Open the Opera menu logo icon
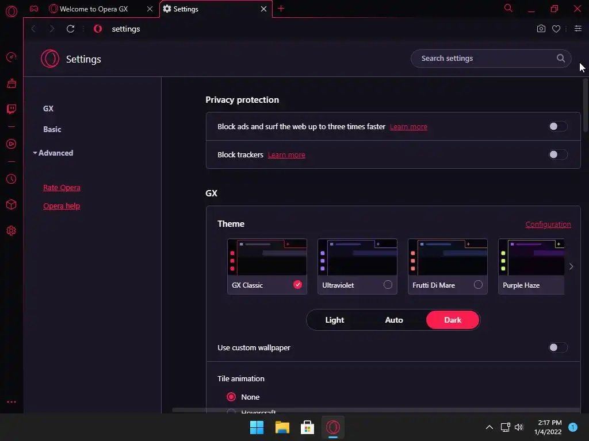 click(x=12, y=11)
